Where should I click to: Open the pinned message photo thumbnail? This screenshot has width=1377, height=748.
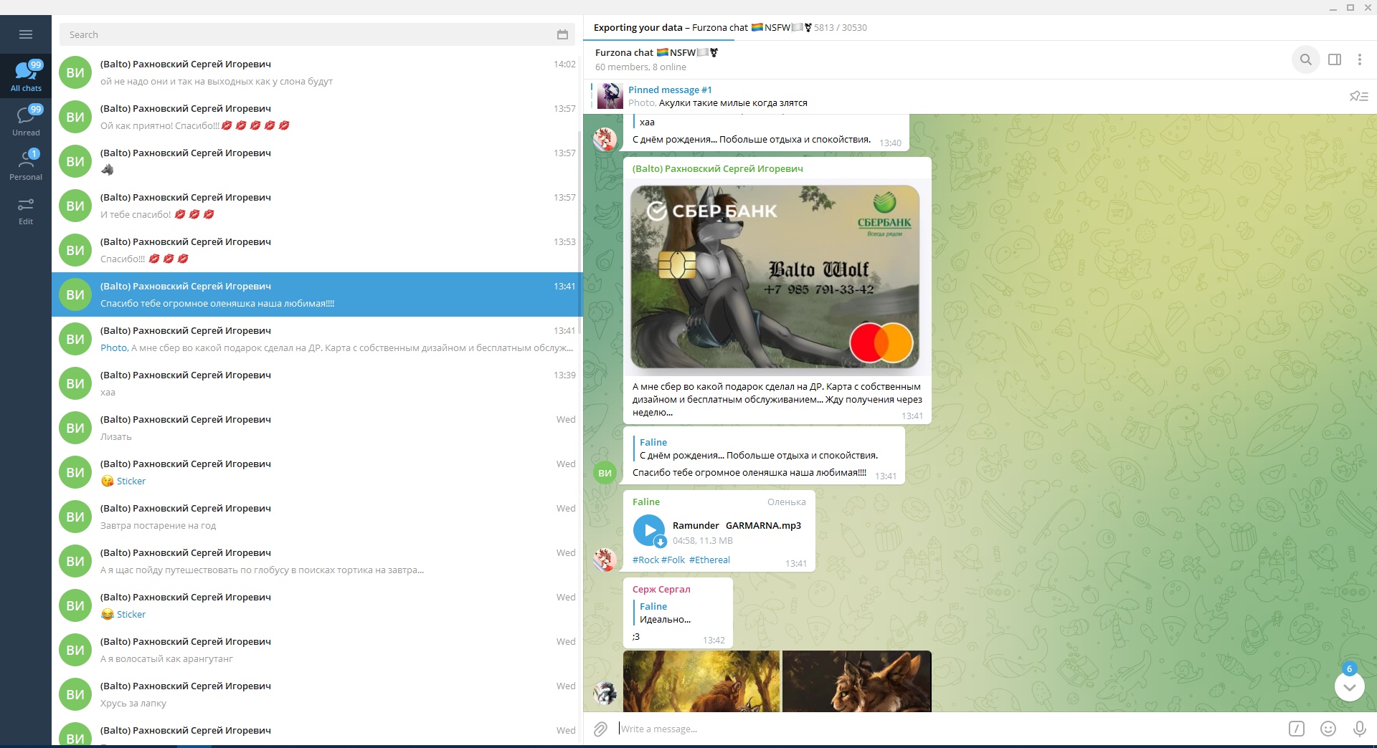(x=610, y=96)
